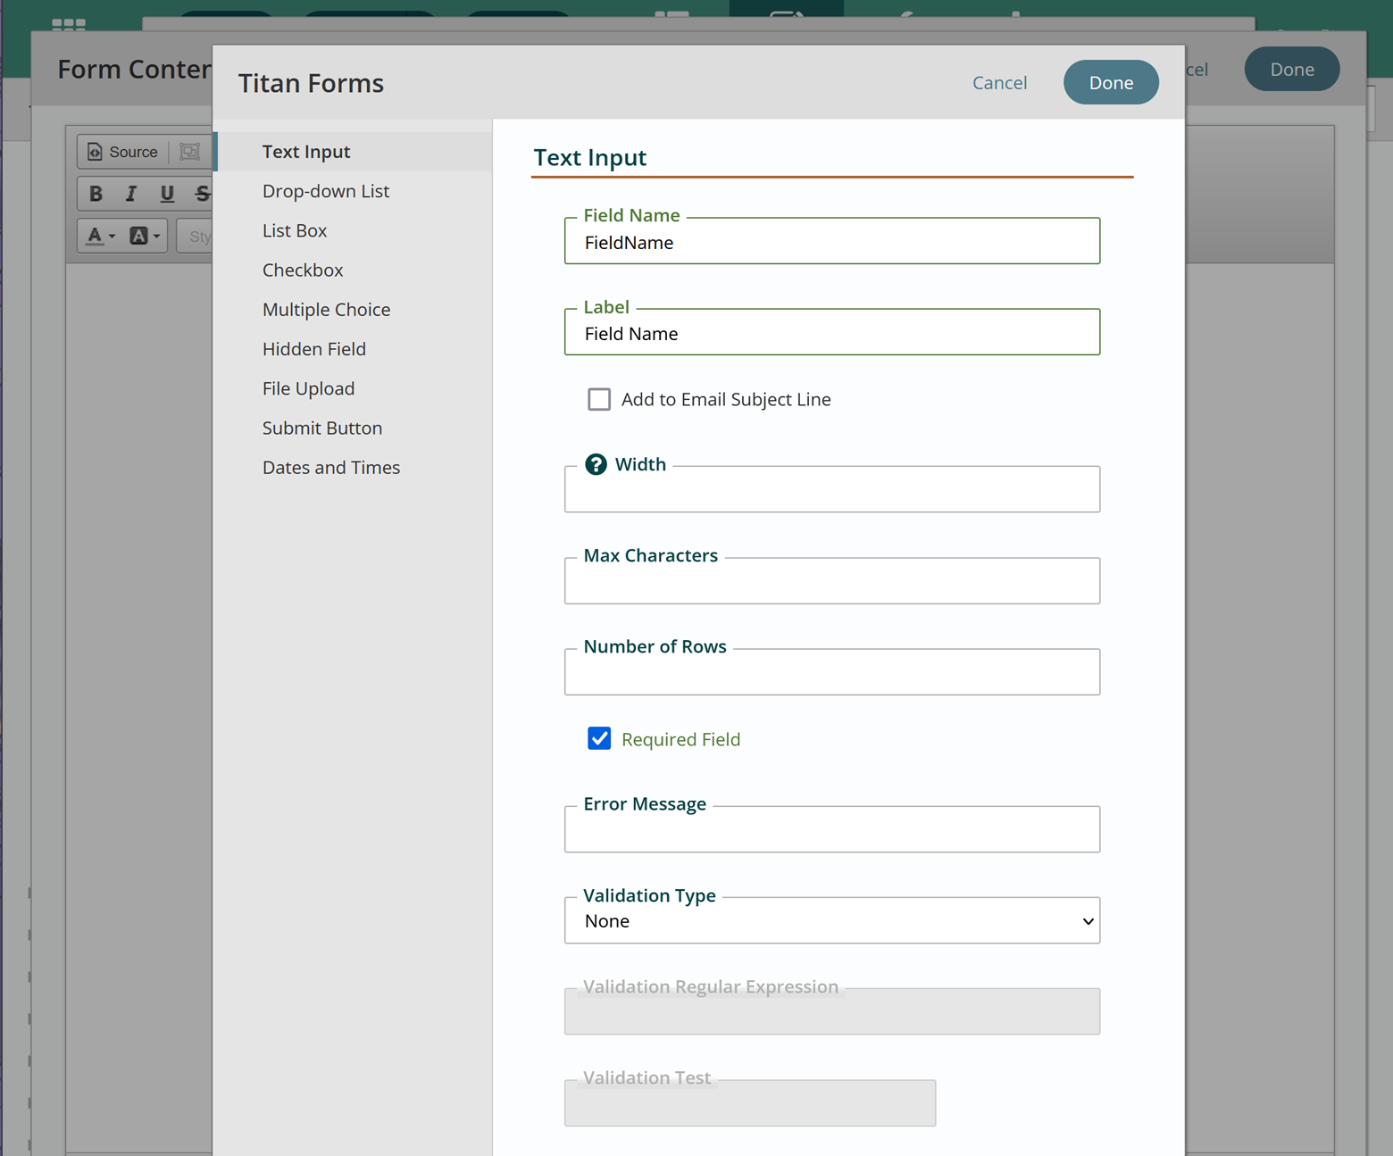Toggle Italic in the background editor toolbar
The height and width of the screenshot is (1156, 1393).
pyautogui.click(x=131, y=194)
